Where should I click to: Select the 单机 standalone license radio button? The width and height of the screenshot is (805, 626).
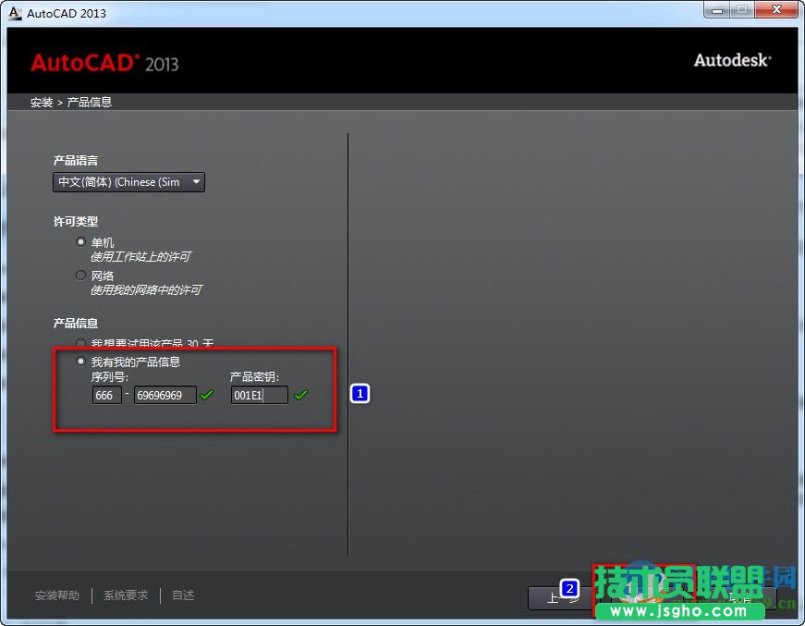click(x=81, y=241)
